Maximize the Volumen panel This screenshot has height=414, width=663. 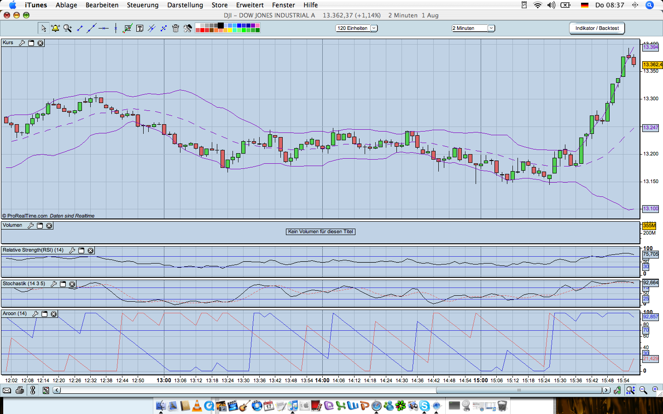(x=40, y=225)
